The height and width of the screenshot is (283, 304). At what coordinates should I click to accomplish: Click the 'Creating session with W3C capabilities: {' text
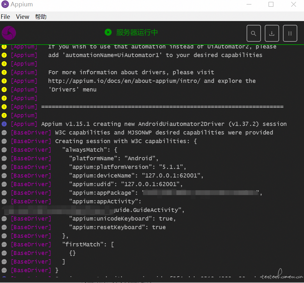[126, 141]
